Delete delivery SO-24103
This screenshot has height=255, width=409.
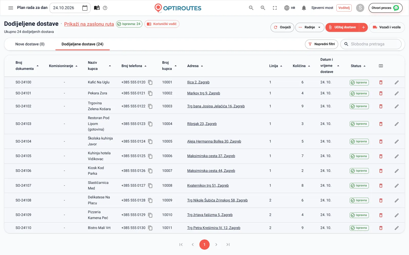[381, 124]
